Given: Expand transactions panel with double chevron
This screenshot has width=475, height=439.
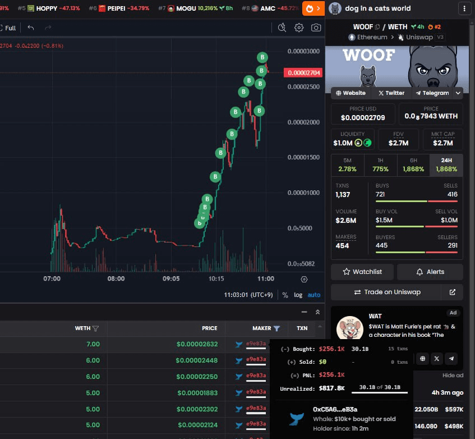Looking at the screenshot, I should coord(317,312).
